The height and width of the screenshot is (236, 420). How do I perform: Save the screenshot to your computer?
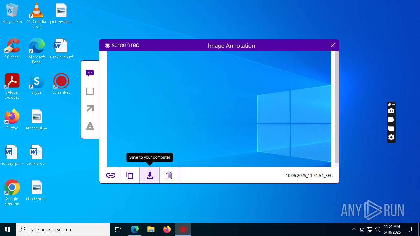point(150,175)
